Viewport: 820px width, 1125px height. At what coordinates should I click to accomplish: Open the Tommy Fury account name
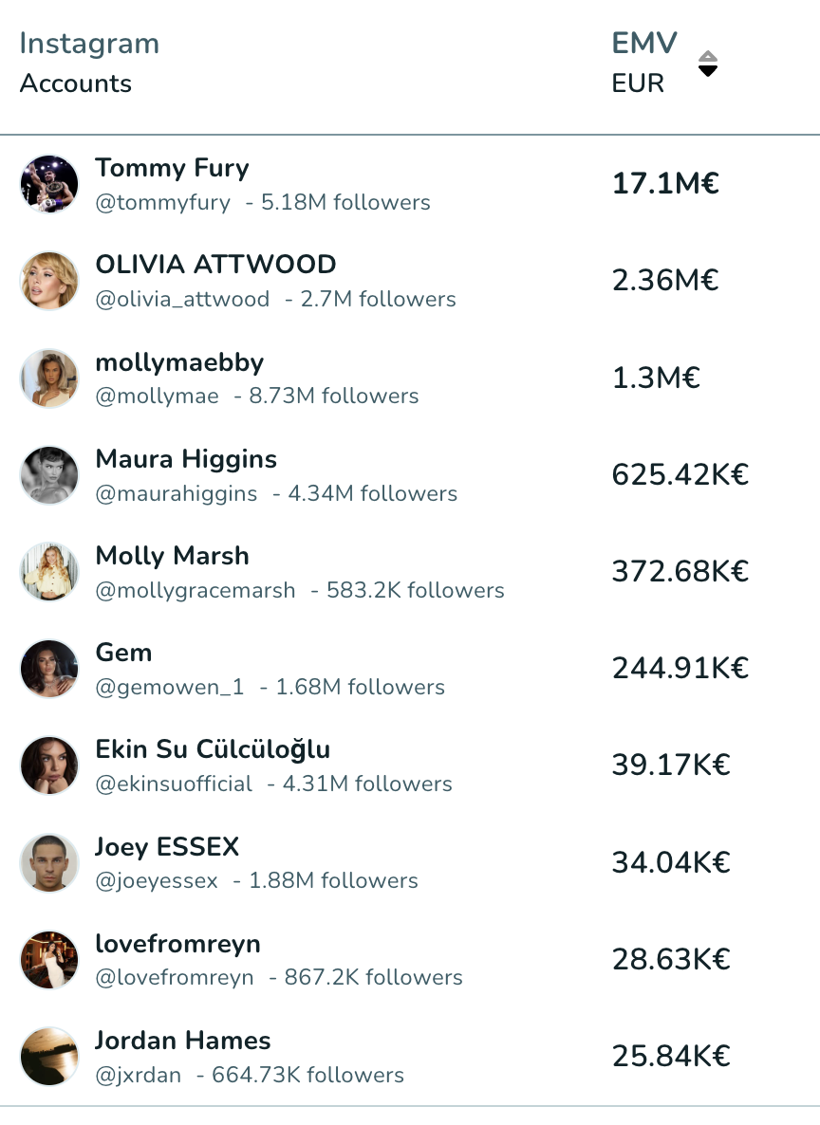tap(173, 169)
